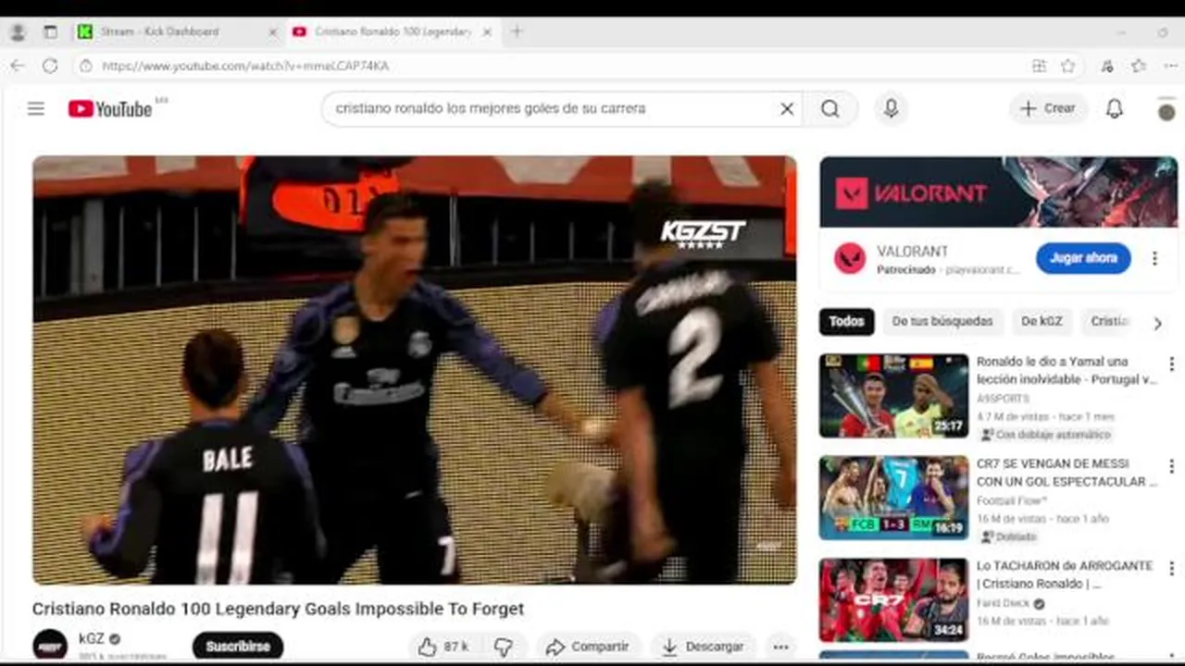Open VALORANT banner advertisement image

998,192
